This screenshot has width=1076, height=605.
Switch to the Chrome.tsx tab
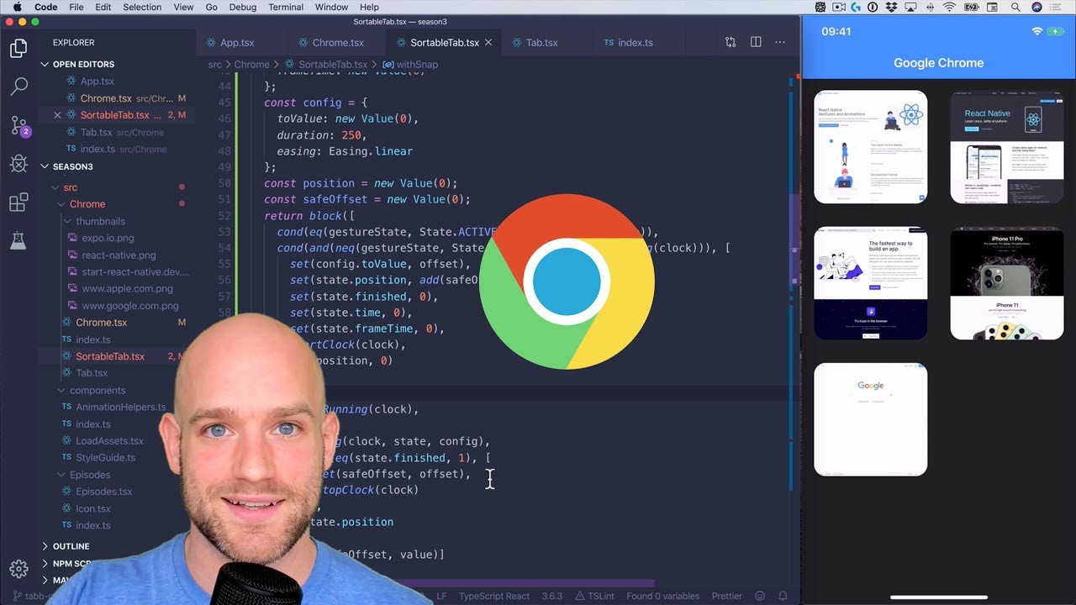point(337,42)
